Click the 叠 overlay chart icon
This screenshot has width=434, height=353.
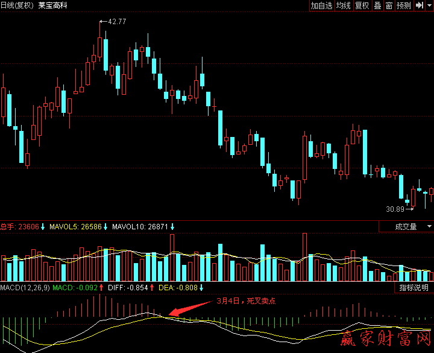(x=377, y=5)
